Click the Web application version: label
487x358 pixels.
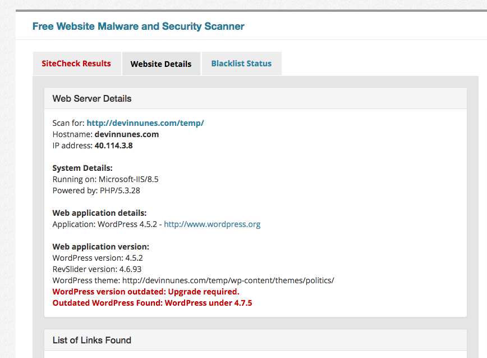point(100,247)
